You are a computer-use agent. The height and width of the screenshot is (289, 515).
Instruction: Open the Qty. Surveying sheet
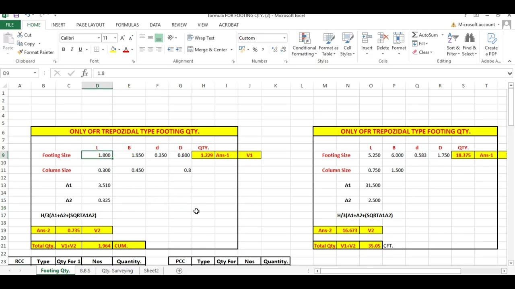(x=117, y=271)
